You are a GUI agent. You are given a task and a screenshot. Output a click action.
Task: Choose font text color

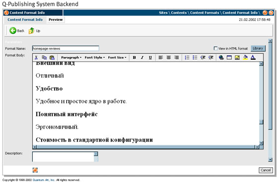(x=253, y=57)
